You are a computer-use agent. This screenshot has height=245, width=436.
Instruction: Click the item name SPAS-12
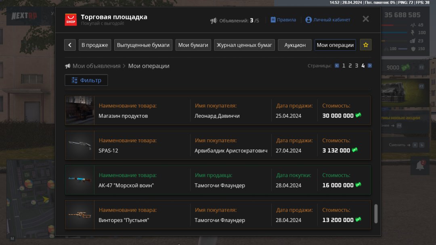point(109,151)
